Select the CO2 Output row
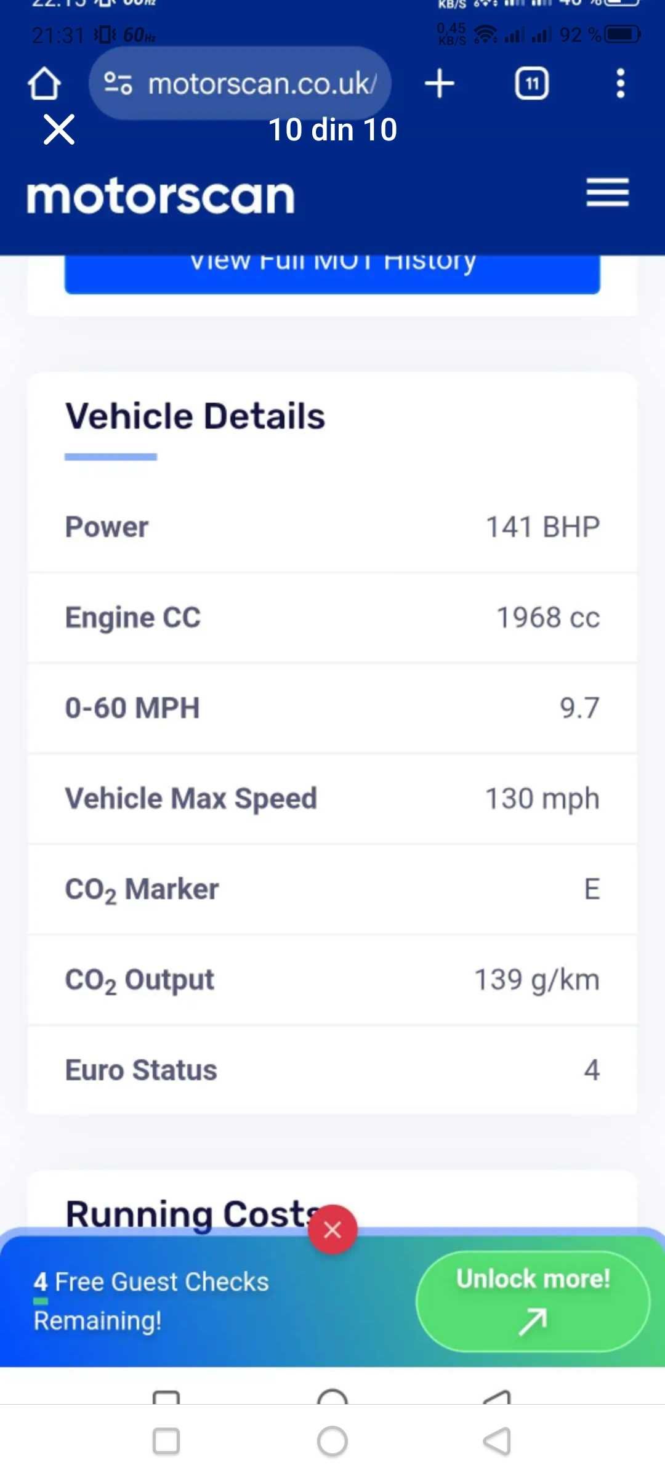The image size is (665, 1478). pos(332,980)
